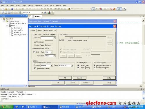This screenshot has height=109, width=145.
Task: Open the Connect dropdown showing Normal
Action: (x=52, y=66)
